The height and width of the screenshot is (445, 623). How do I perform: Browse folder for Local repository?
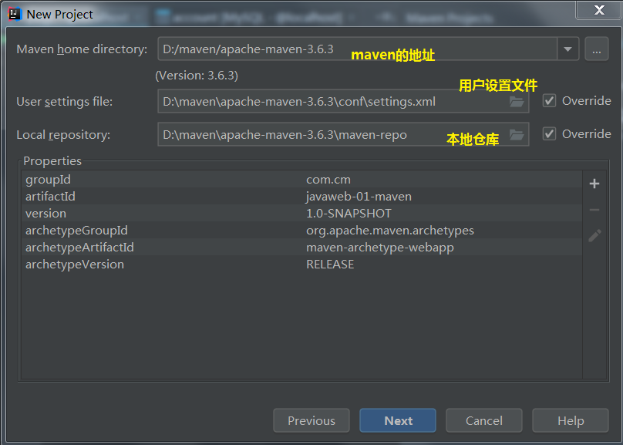[517, 135]
